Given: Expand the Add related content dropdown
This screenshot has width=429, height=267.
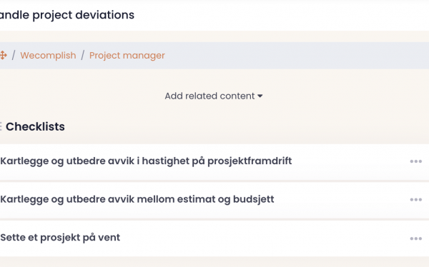Looking at the screenshot, I should (x=213, y=96).
